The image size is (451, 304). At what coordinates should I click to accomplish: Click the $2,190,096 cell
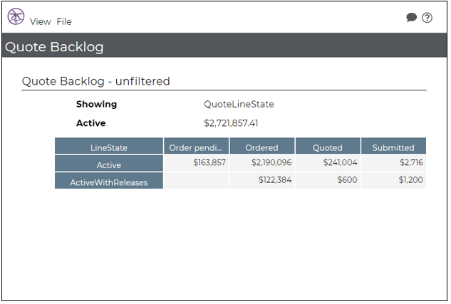(x=262, y=163)
